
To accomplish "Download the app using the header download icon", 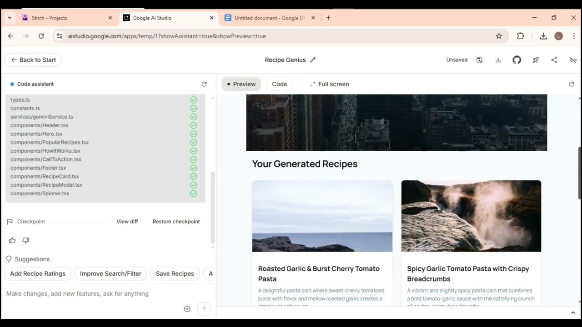I will (498, 60).
